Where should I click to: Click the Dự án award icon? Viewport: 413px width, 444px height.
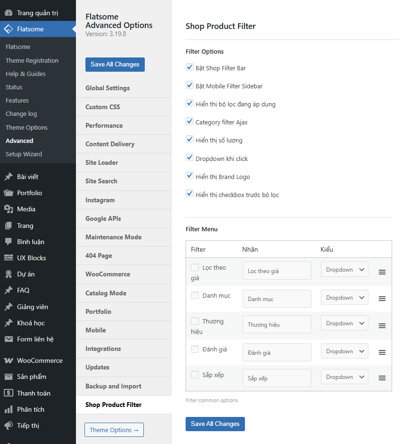(9, 274)
